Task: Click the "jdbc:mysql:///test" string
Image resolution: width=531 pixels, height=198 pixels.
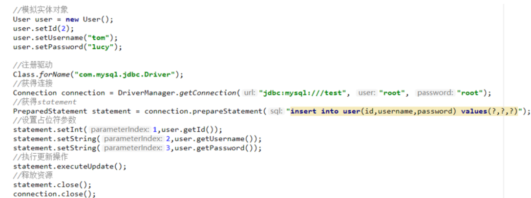Action: (x=302, y=93)
